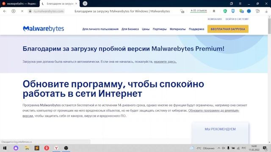Viewport: 271px width, 152px height.
Task: Bookmark this page with the bookmark icon
Action: 214,11
